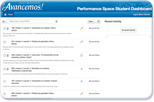Screen dimensions: 154x102
Task: Click the No recent activity message
Action: pos(128,30)
